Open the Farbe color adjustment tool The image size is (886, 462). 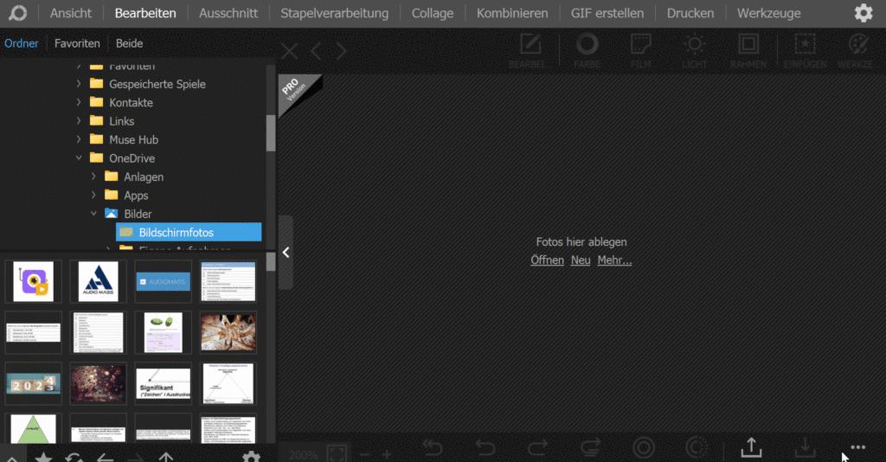[587, 48]
